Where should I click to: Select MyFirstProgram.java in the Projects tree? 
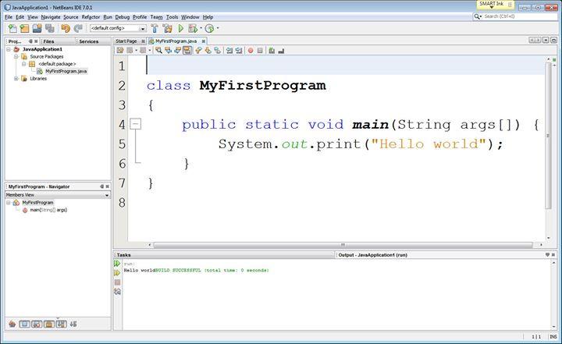[x=66, y=71]
